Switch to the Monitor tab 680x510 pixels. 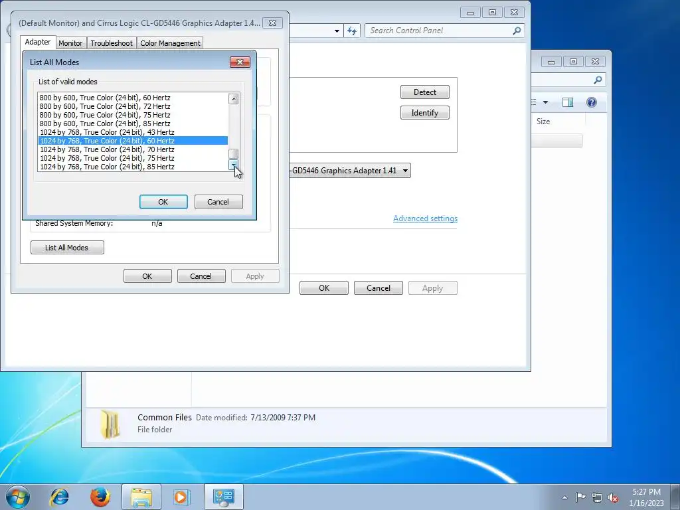[70, 43]
